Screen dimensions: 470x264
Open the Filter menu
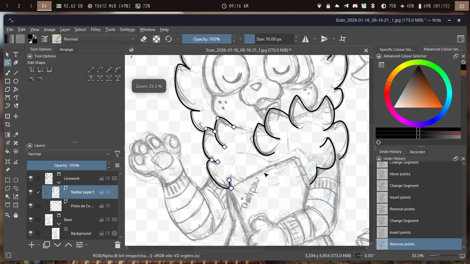[96, 30]
